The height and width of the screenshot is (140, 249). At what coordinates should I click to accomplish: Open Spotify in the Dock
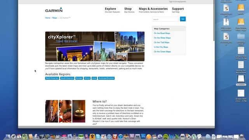click(x=166, y=136)
